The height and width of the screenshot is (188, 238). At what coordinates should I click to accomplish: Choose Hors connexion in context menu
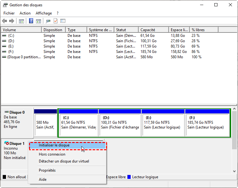click(68, 154)
